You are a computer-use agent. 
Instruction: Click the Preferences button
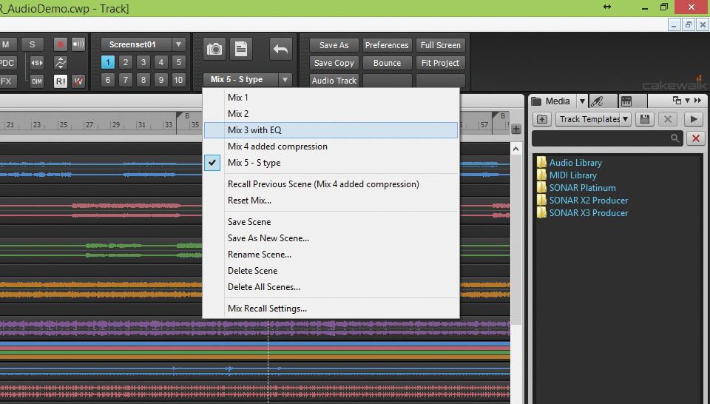coord(387,45)
